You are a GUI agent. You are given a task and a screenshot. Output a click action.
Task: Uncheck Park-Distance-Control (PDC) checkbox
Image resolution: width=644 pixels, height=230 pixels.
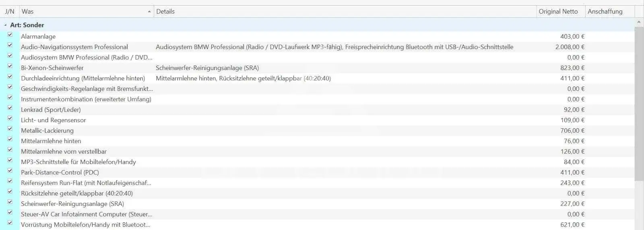tap(10, 170)
